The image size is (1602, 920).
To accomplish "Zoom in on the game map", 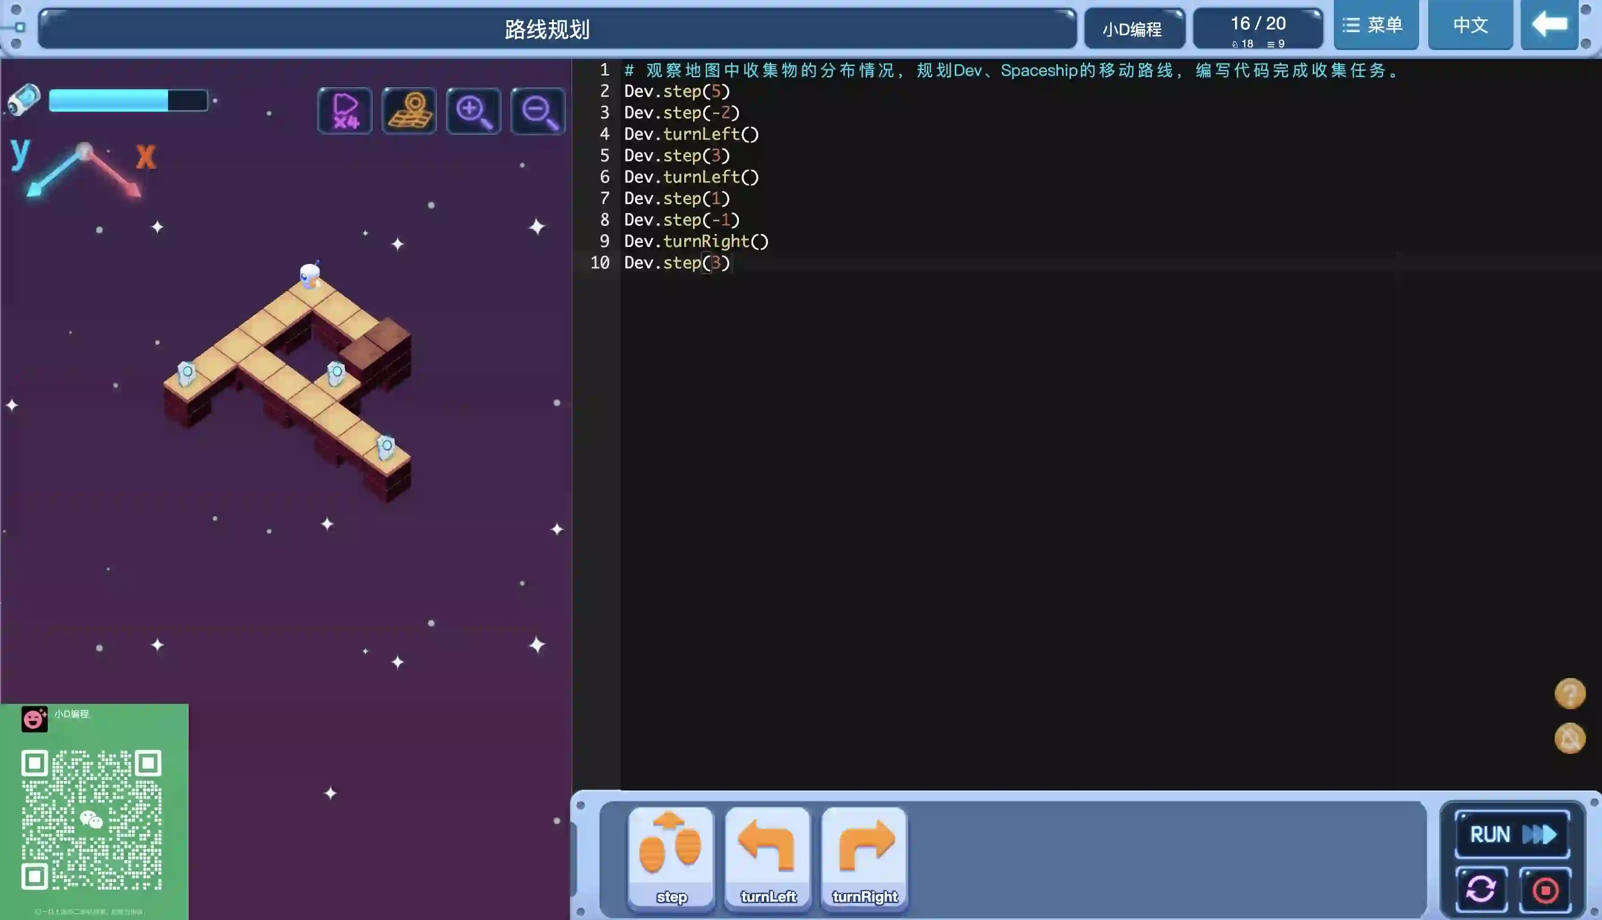I will 473,111.
